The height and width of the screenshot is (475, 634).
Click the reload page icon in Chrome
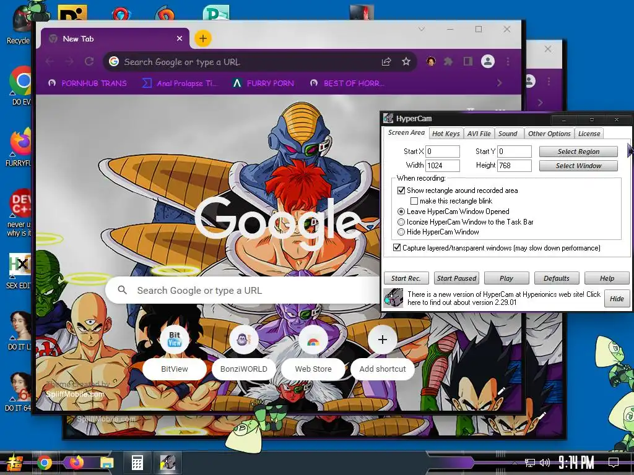[x=89, y=61]
